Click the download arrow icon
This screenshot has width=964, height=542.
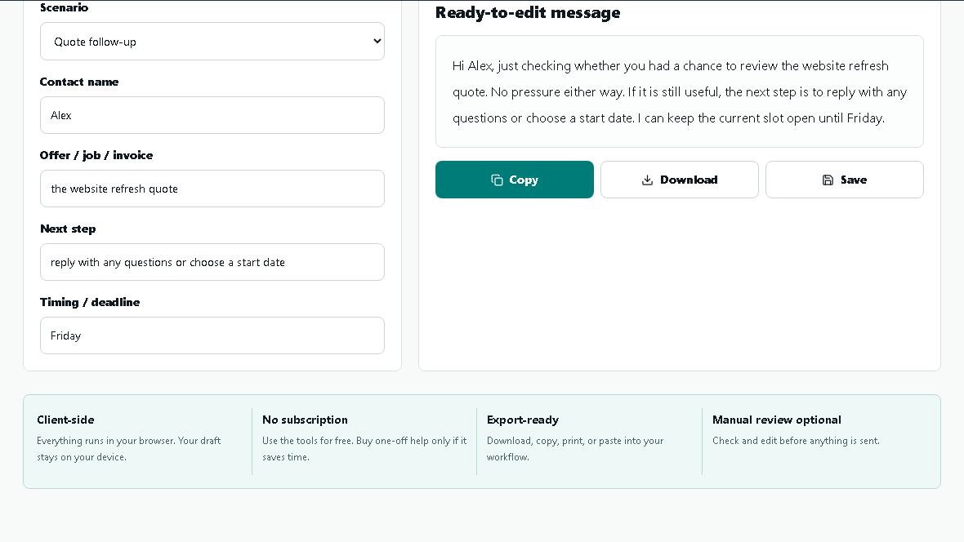tap(647, 180)
